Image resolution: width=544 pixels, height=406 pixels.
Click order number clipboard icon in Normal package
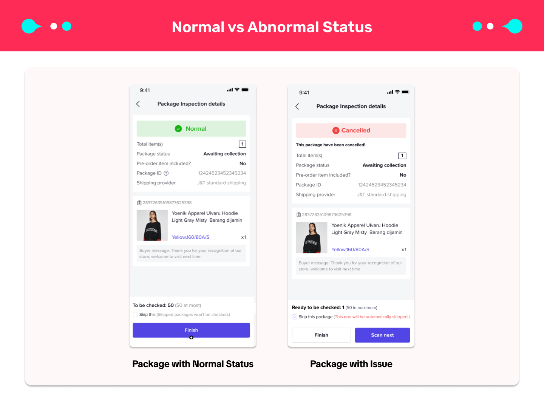pyautogui.click(x=139, y=203)
